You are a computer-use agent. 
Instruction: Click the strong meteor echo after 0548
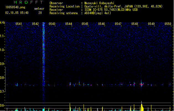click(141, 85)
